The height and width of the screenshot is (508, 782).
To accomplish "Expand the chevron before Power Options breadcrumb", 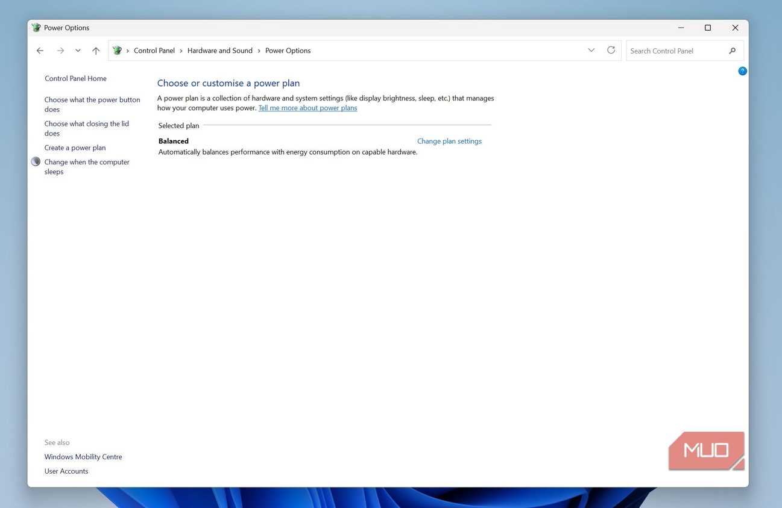I will pyautogui.click(x=259, y=51).
